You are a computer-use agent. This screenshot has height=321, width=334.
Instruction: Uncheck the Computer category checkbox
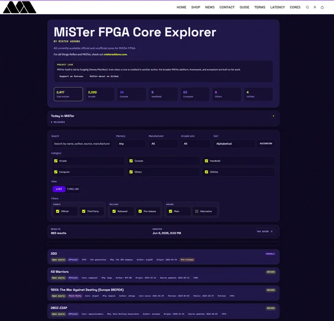click(x=56, y=172)
